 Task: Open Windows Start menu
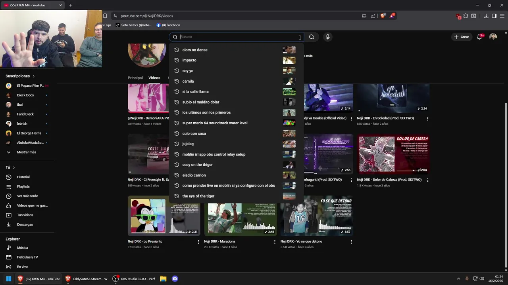point(8,279)
